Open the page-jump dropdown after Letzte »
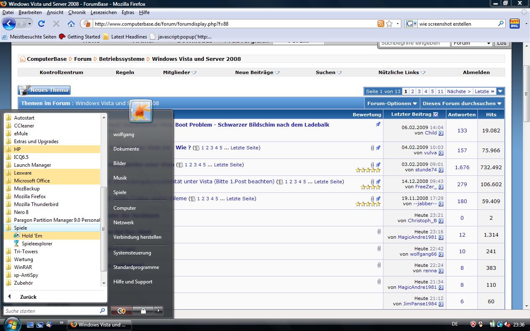 click(x=500, y=91)
